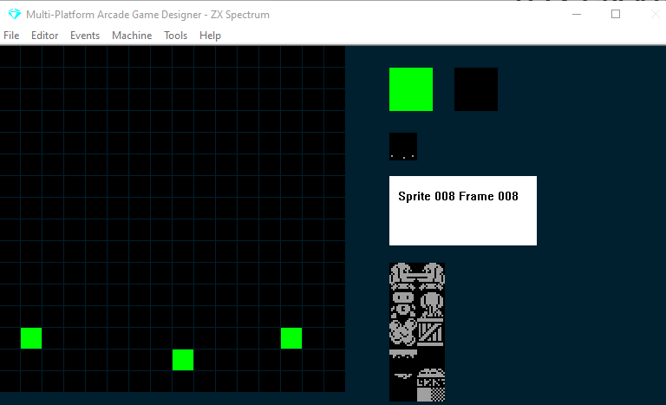Open the Help menu

click(x=210, y=36)
